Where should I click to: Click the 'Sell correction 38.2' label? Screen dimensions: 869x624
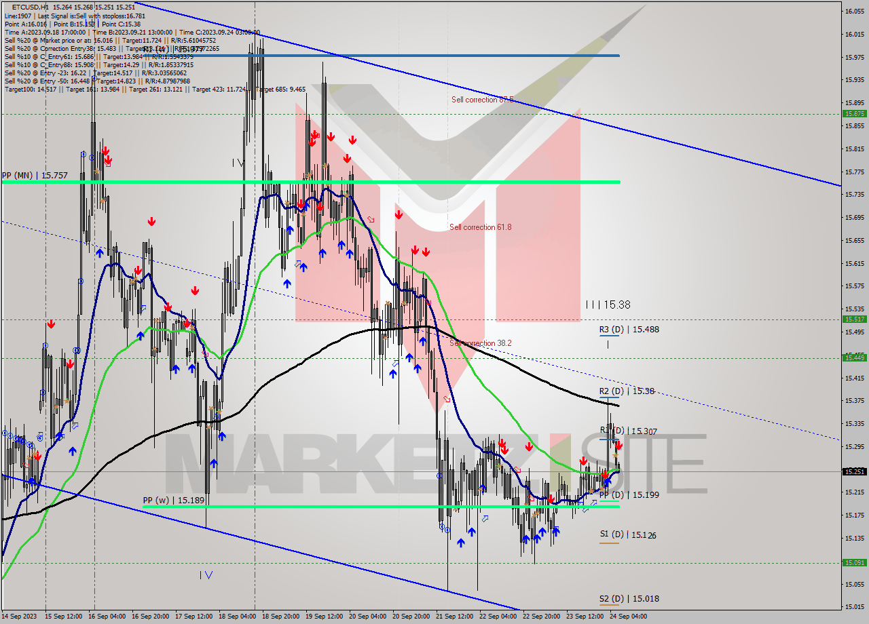tap(481, 343)
